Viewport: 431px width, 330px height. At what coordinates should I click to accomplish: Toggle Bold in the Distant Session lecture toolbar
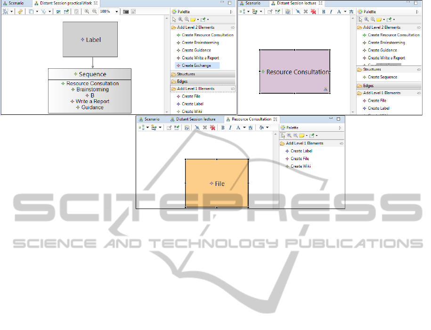324,11
